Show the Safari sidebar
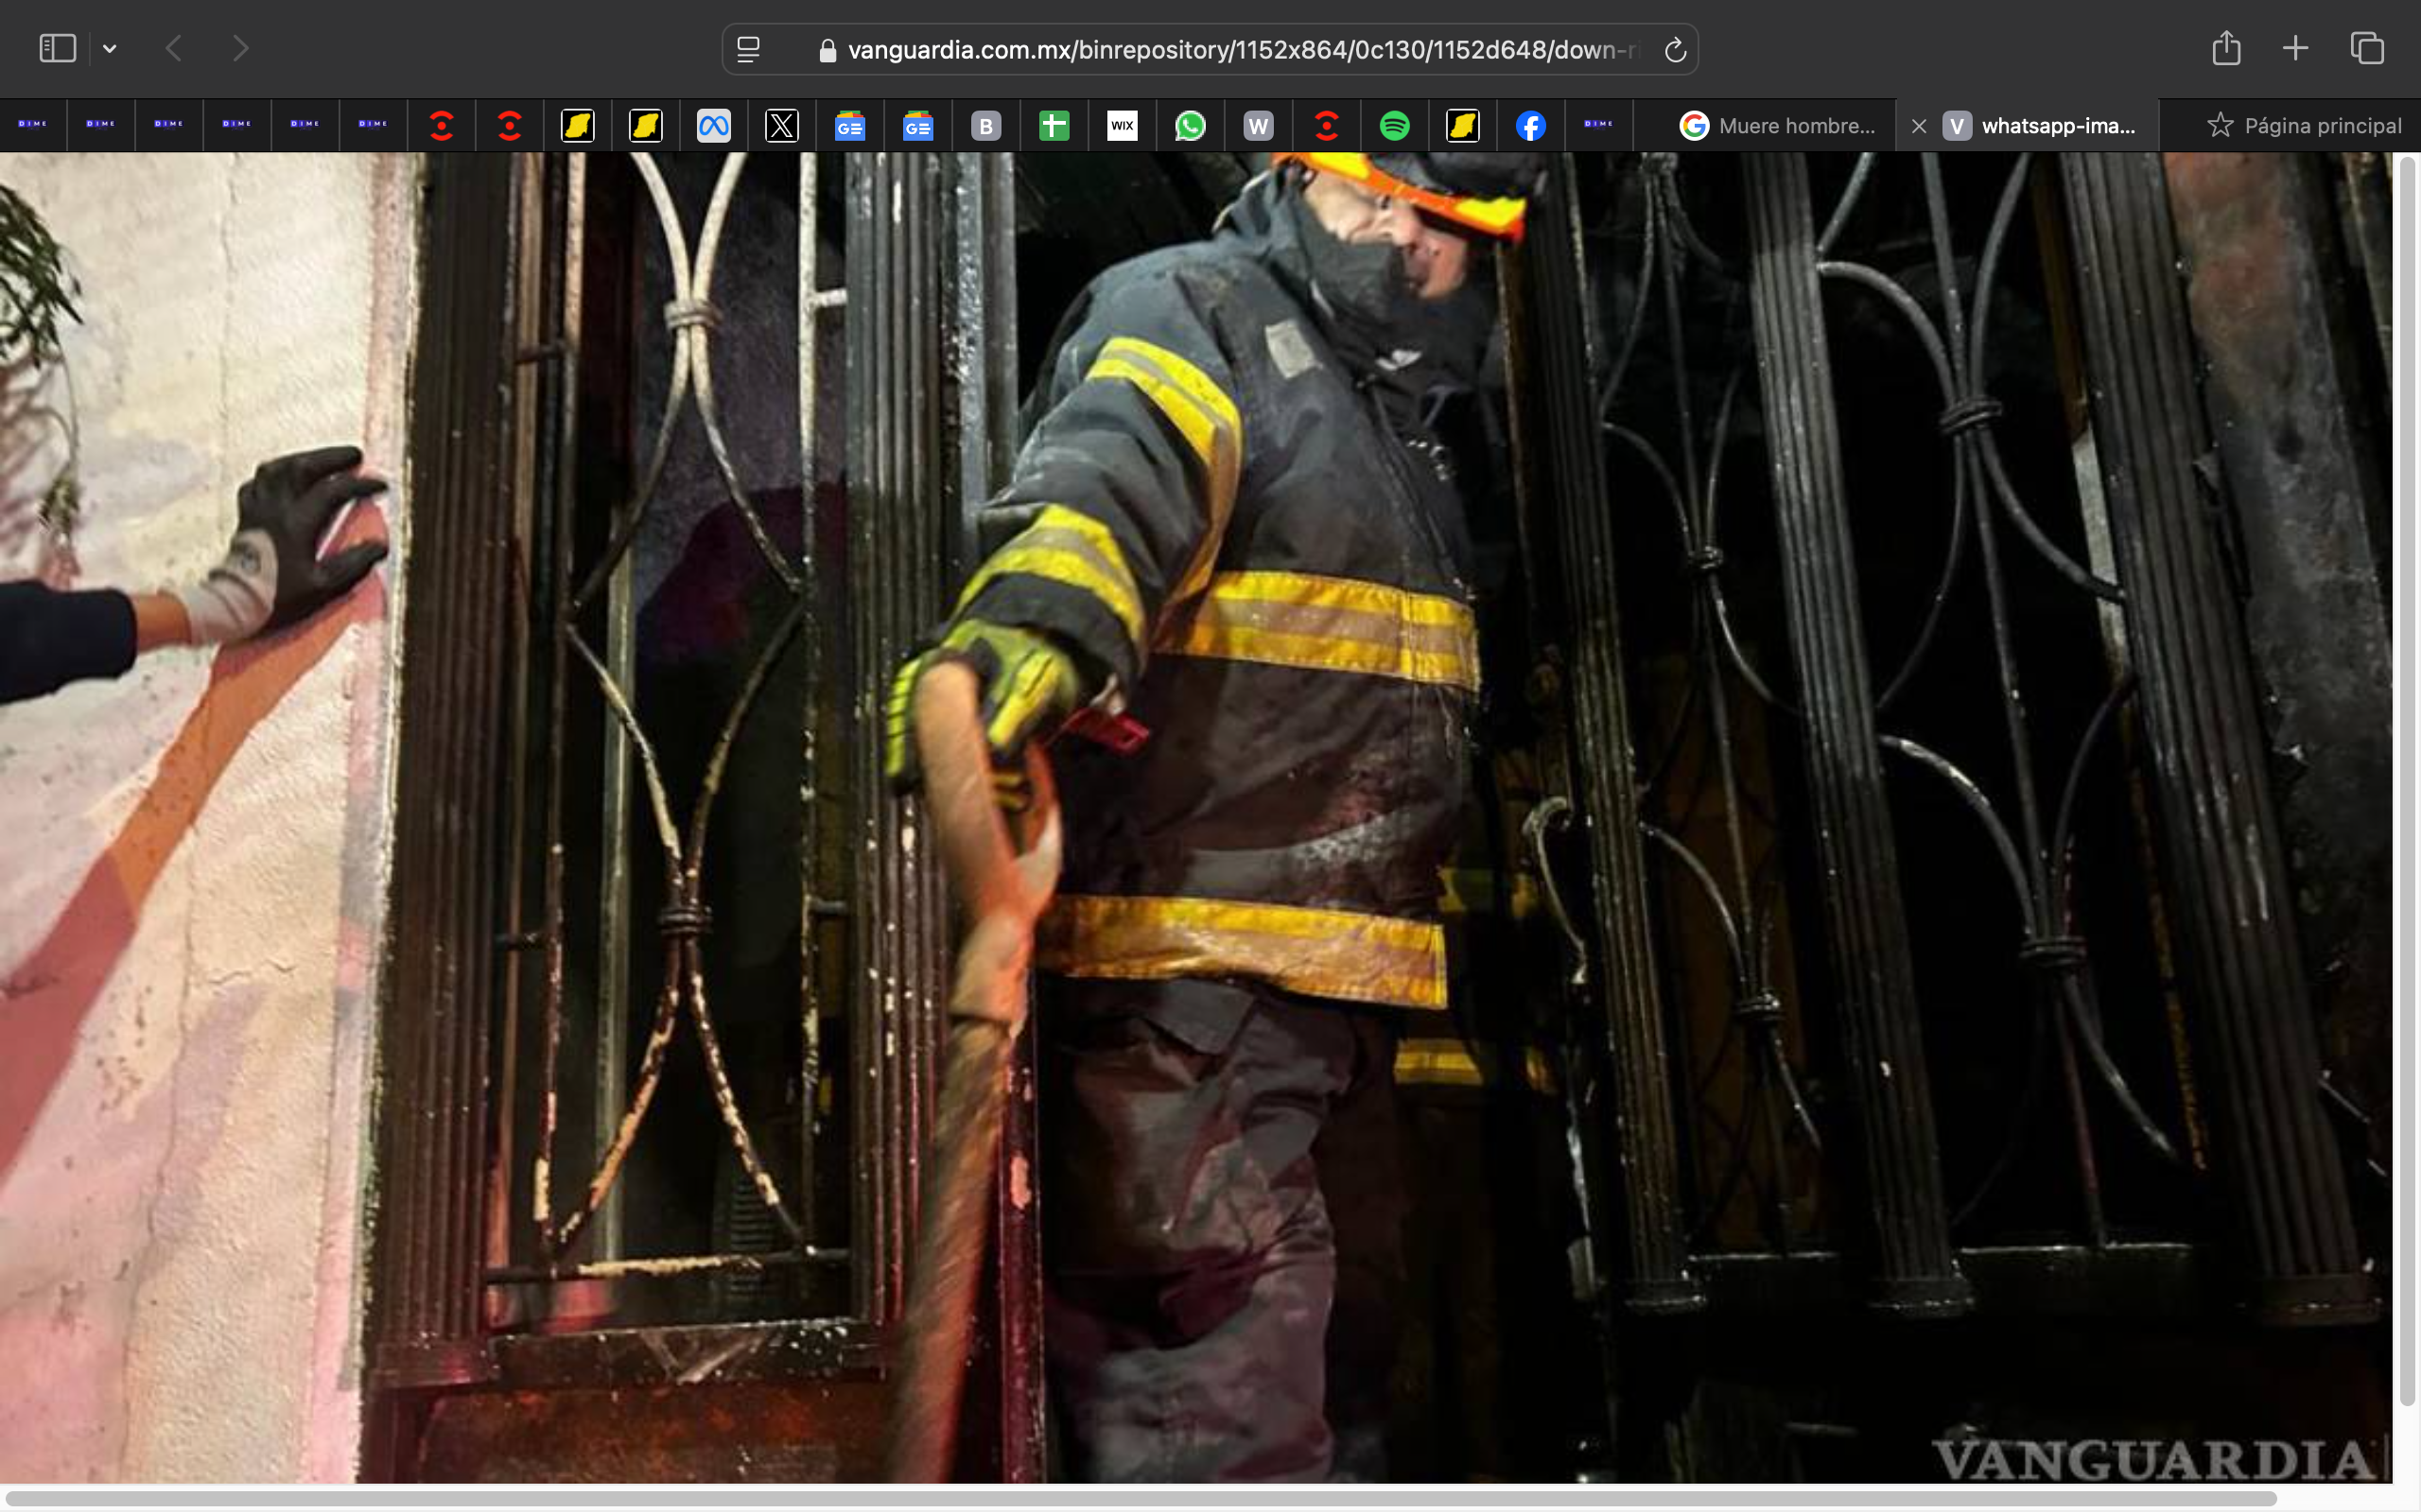2421x1512 pixels. 57,48
